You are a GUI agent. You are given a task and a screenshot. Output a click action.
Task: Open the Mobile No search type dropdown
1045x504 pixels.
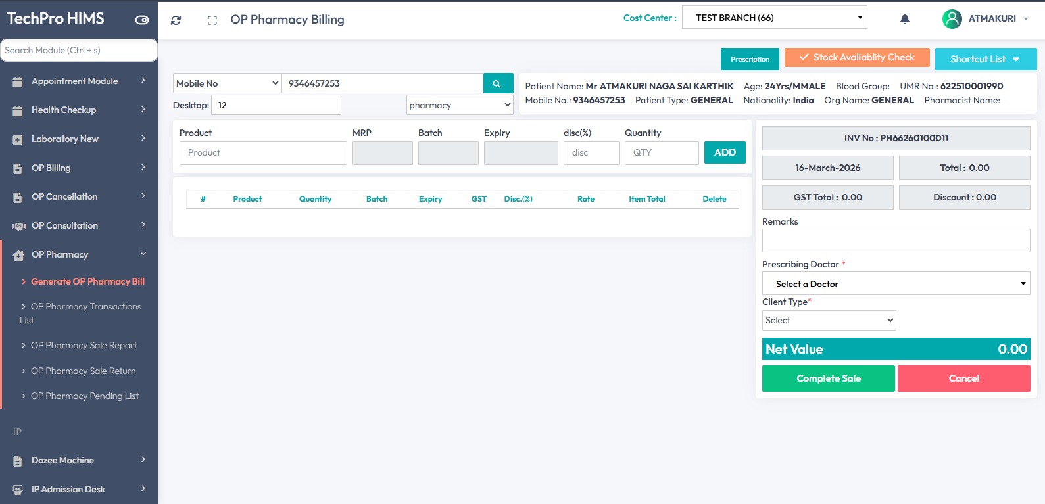(x=227, y=83)
